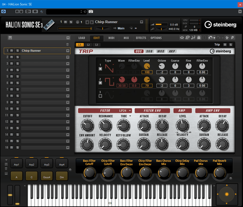Click the filter CUTOFF knob
Screen dimensions: 243x207
click(87, 125)
